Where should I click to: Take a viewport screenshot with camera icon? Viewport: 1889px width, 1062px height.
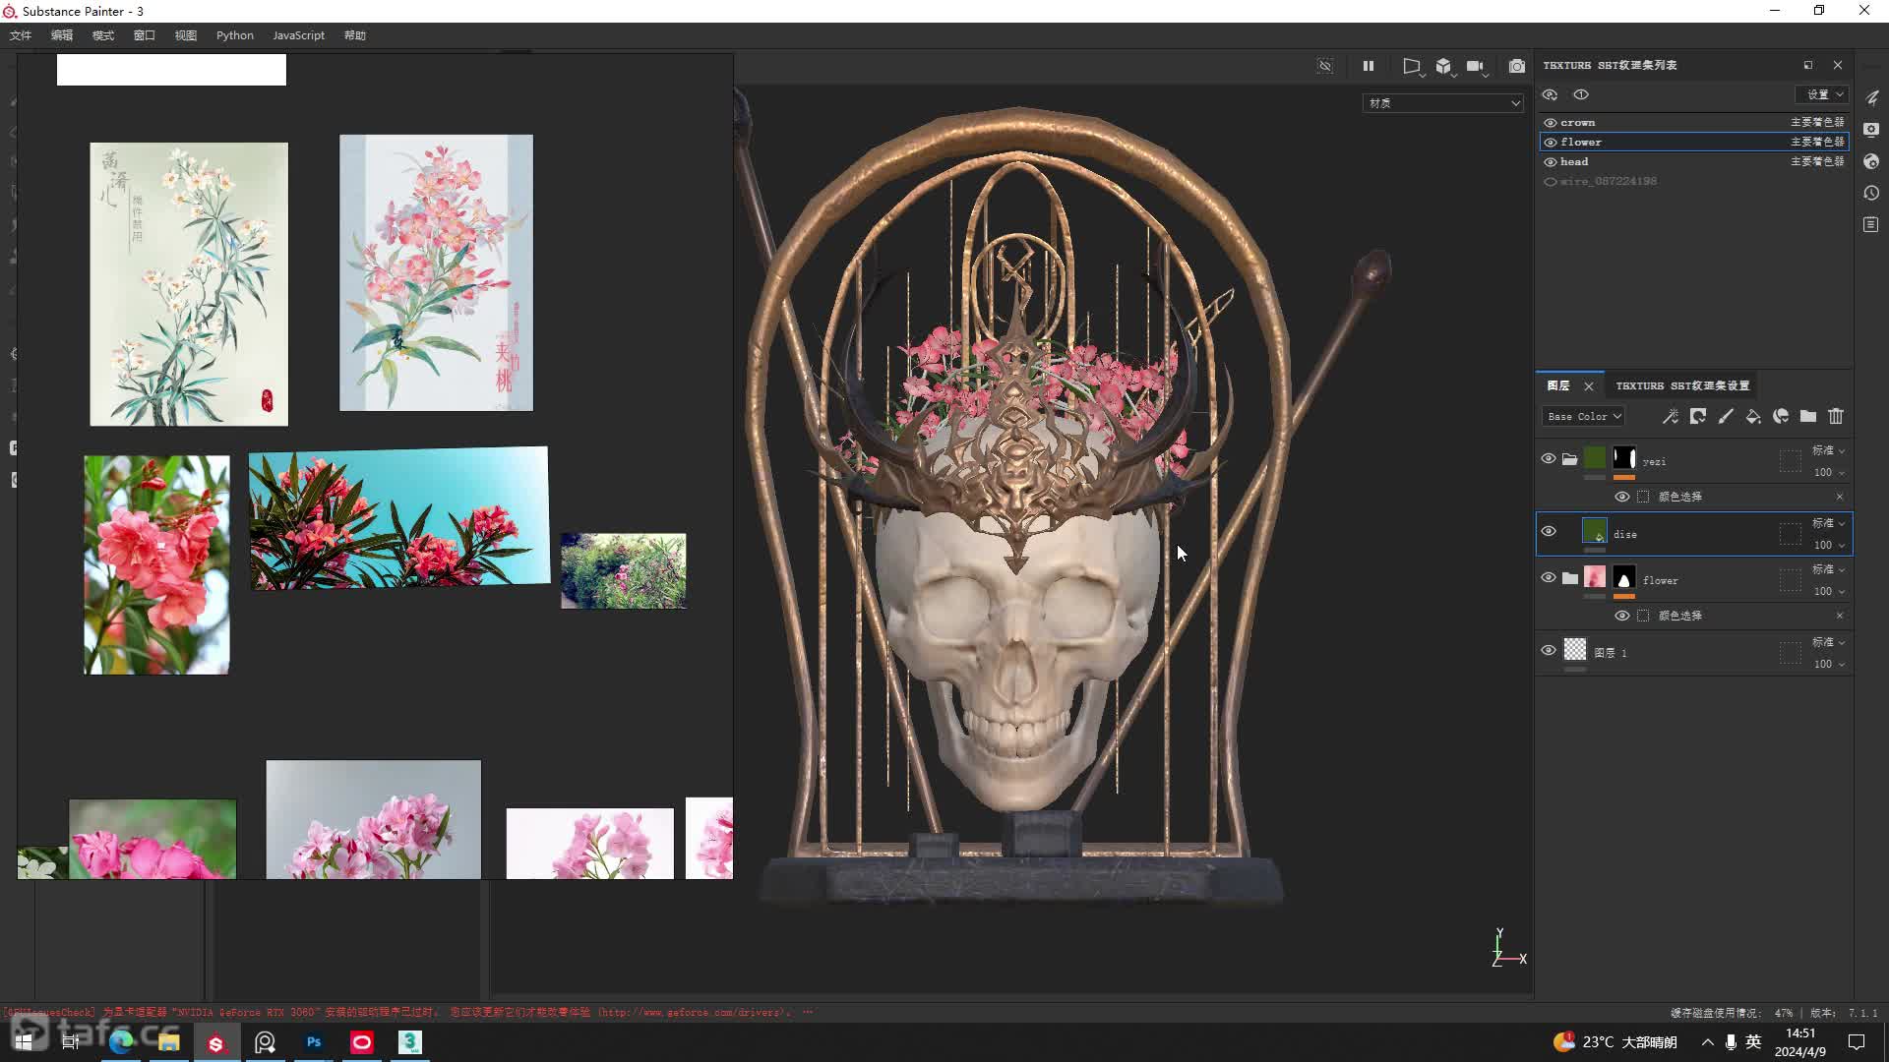[x=1517, y=66]
